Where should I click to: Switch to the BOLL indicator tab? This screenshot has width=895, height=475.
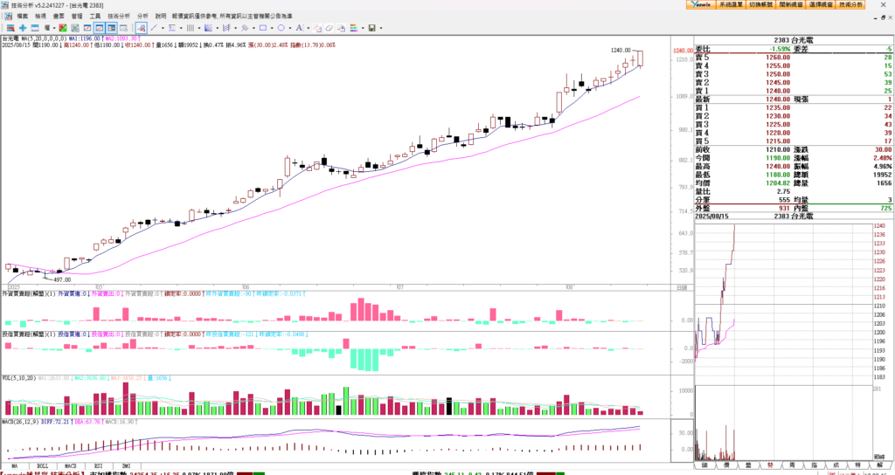coord(42,466)
